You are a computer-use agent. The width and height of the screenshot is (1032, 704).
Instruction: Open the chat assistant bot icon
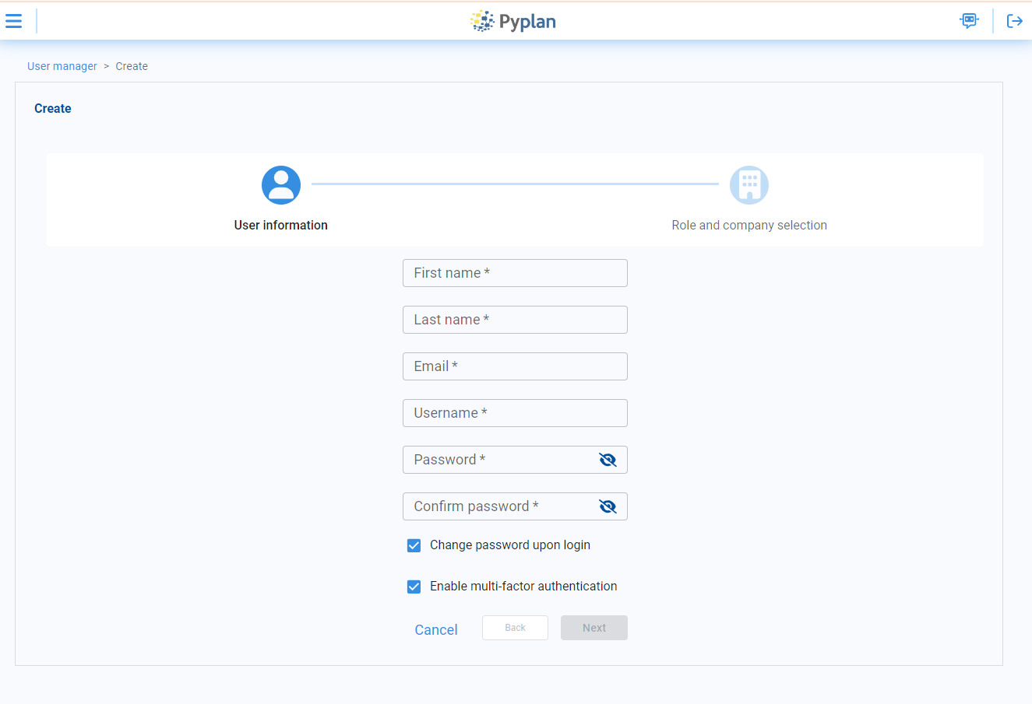coord(969,21)
